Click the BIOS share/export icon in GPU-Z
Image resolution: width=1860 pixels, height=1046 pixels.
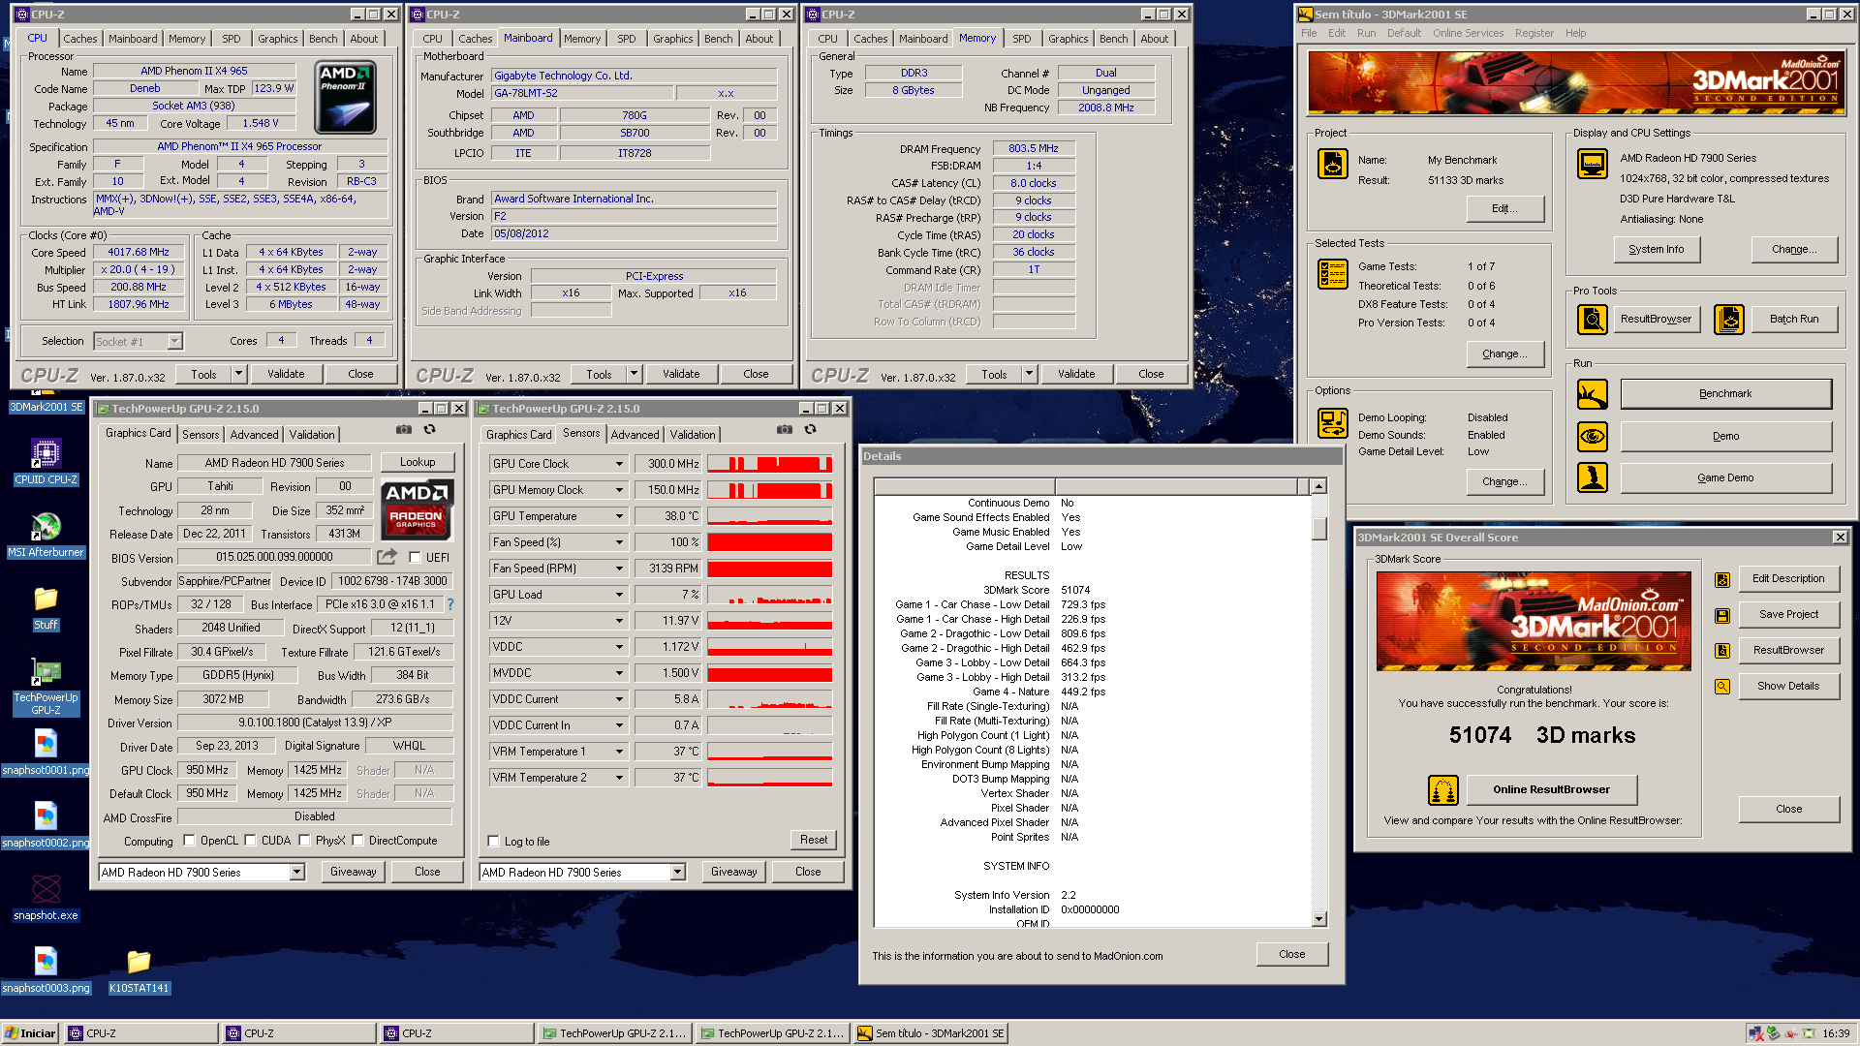[387, 557]
